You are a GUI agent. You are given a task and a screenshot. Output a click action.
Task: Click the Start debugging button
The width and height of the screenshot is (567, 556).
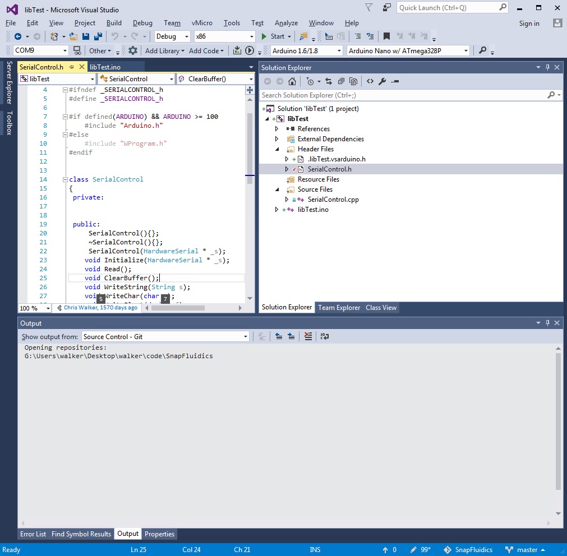coord(276,36)
